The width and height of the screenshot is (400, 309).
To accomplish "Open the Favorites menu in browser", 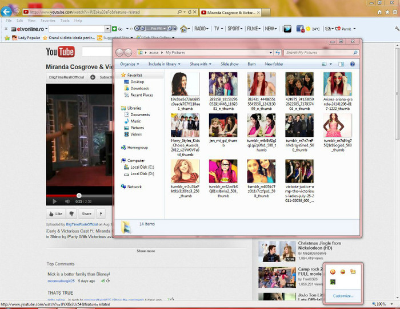I will (x=47, y=21).
